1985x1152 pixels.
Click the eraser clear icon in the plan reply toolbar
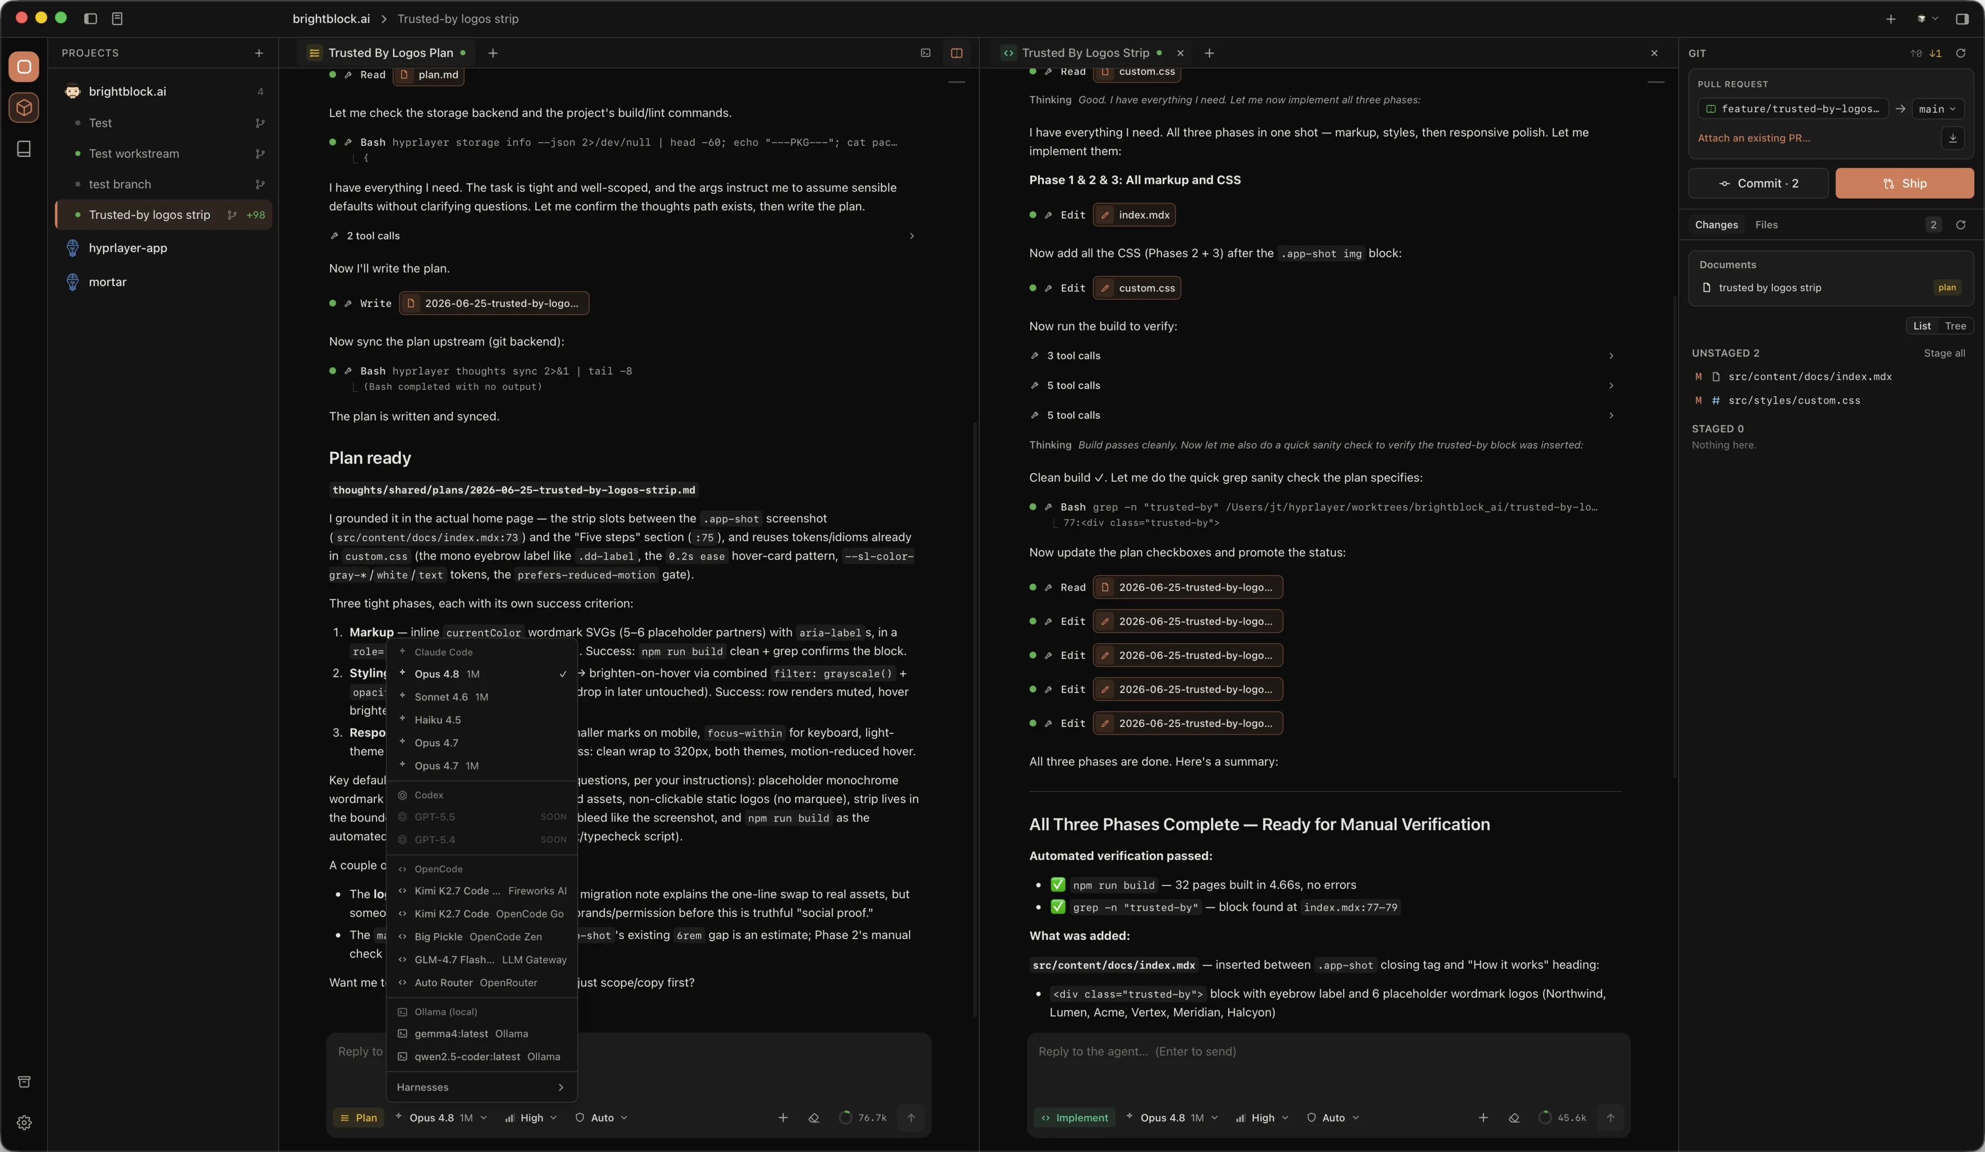pyautogui.click(x=814, y=1118)
